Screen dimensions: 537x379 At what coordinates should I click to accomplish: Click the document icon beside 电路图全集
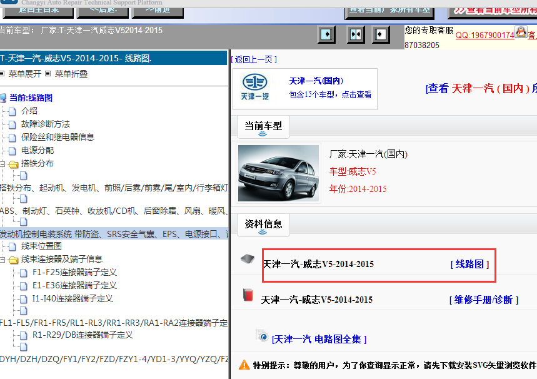pyautogui.click(x=263, y=335)
